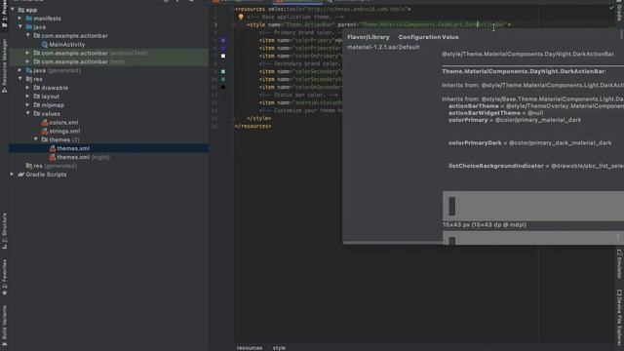Collapse the res folder
This screenshot has width=624, height=351.
pyautogui.click(x=19, y=79)
